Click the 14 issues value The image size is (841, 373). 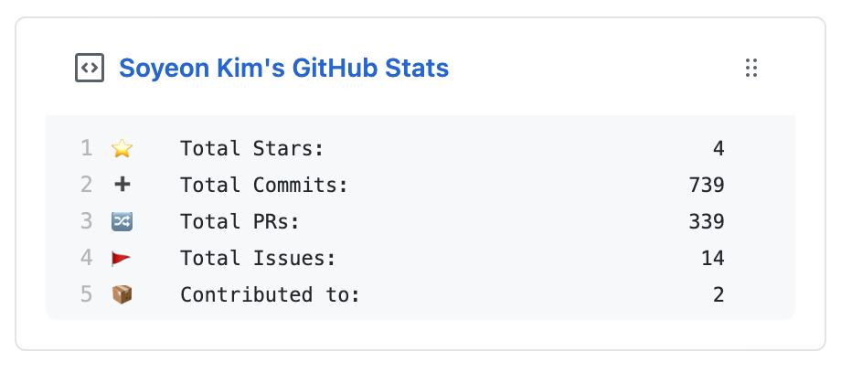pos(713,258)
